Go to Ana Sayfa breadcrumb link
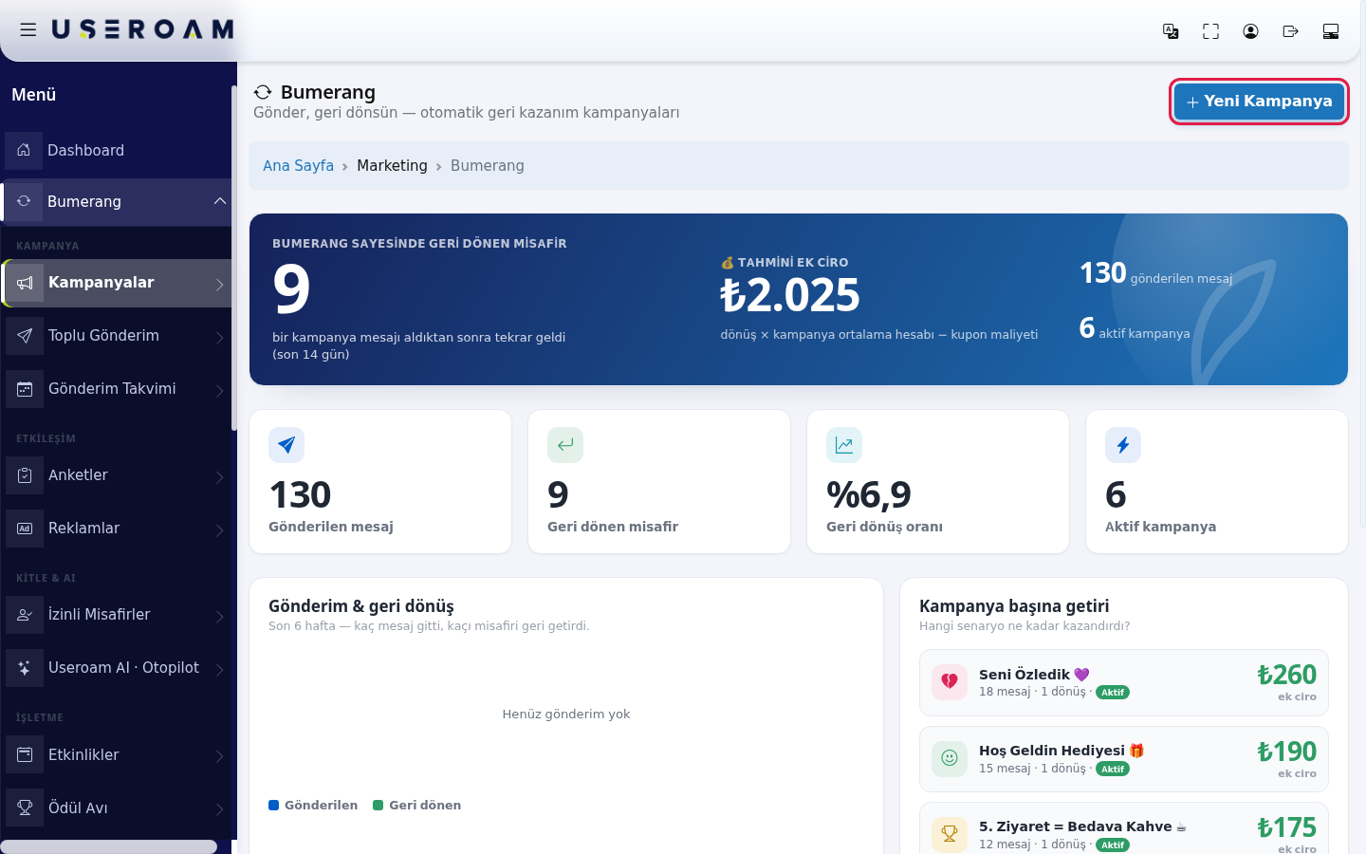Screen dimensions: 1366x854 298,166
